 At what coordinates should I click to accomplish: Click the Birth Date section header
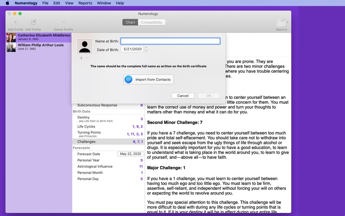82,111
